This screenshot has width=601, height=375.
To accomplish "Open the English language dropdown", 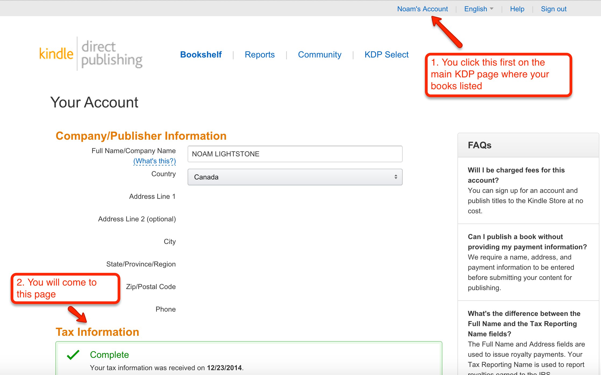I will pos(479,9).
